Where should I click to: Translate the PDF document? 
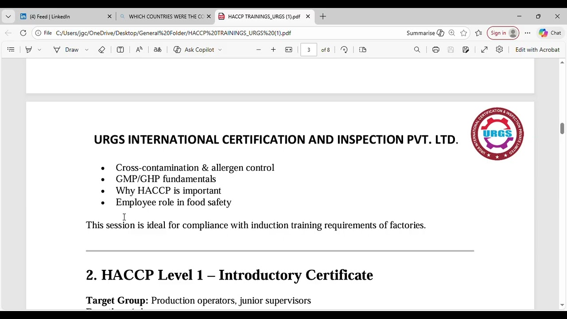[157, 50]
